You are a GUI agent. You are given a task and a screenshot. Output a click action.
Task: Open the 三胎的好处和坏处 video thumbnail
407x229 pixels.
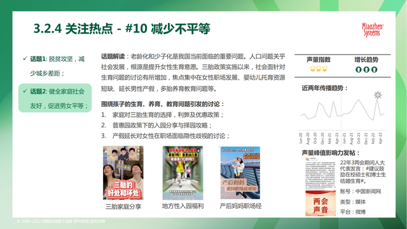(123, 172)
